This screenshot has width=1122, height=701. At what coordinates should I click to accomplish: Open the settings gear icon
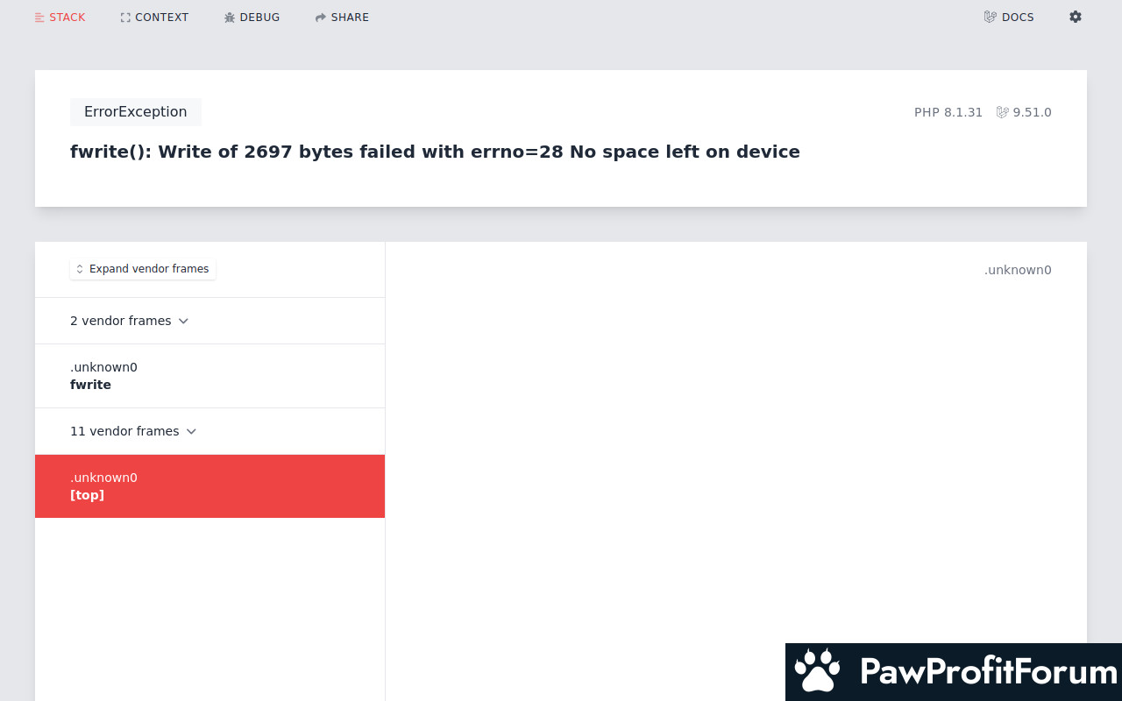pos(1076,17)
